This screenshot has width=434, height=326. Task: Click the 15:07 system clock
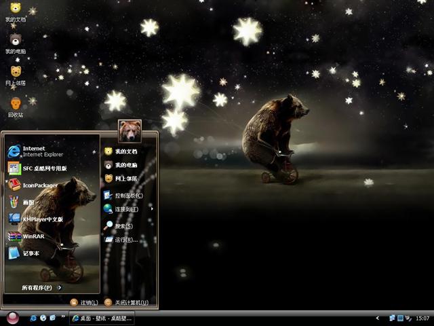click(x=422, y=319)
